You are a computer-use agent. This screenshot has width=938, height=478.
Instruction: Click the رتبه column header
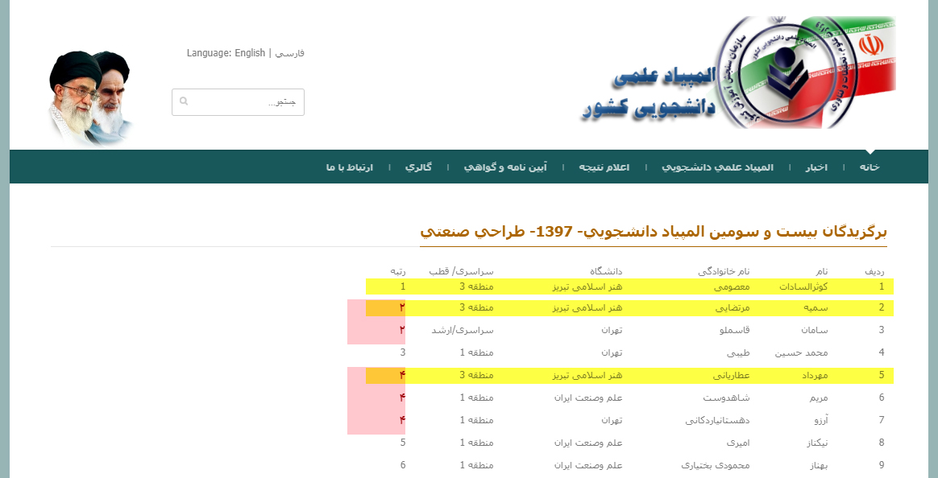pos(398,272)
